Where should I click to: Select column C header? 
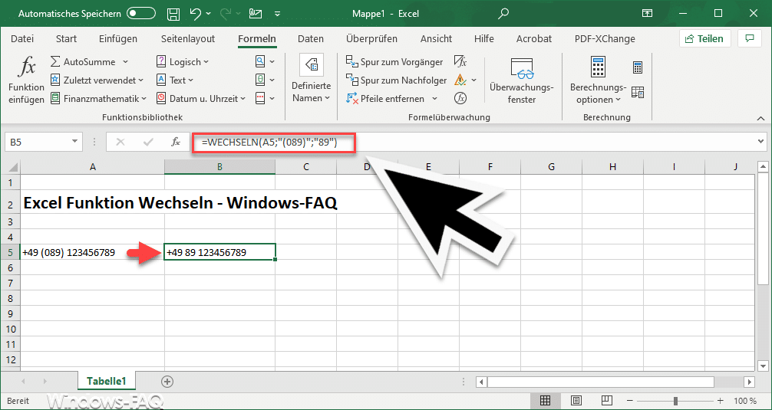click(x=305, y=167)
